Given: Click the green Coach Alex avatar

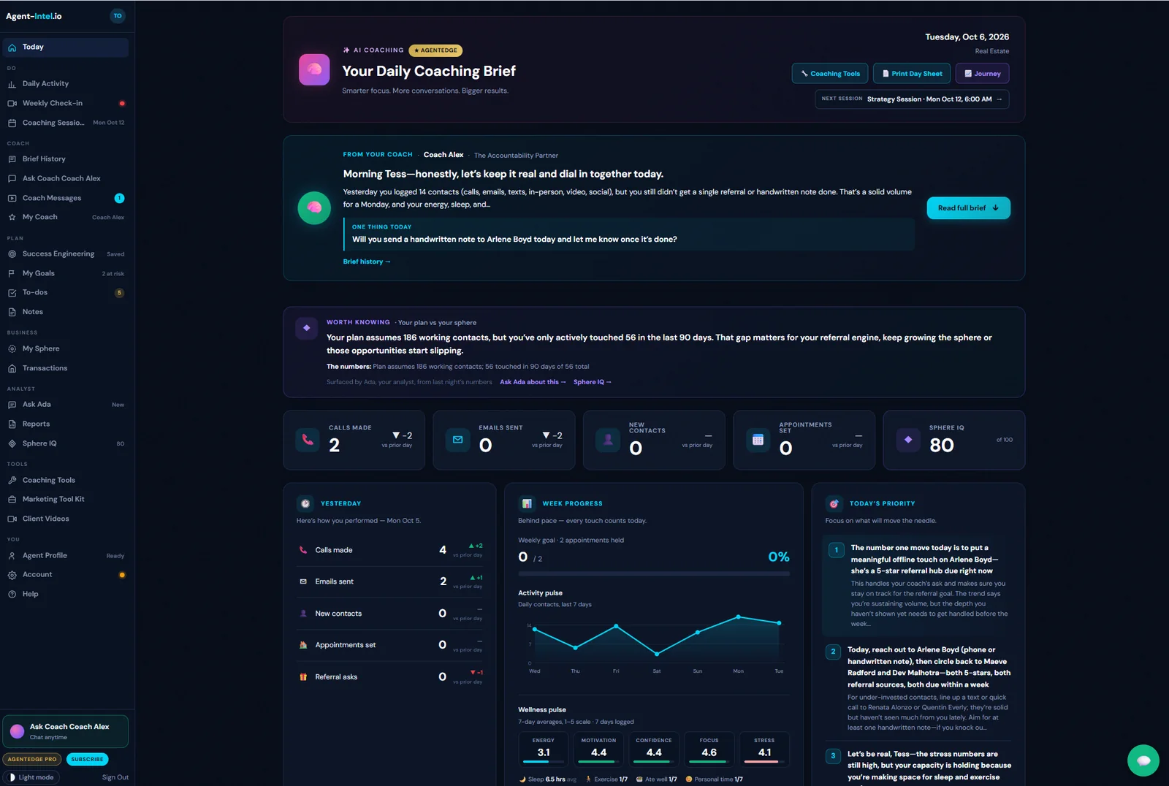Looking at the screenshot, I should click(x=314, y=207).
